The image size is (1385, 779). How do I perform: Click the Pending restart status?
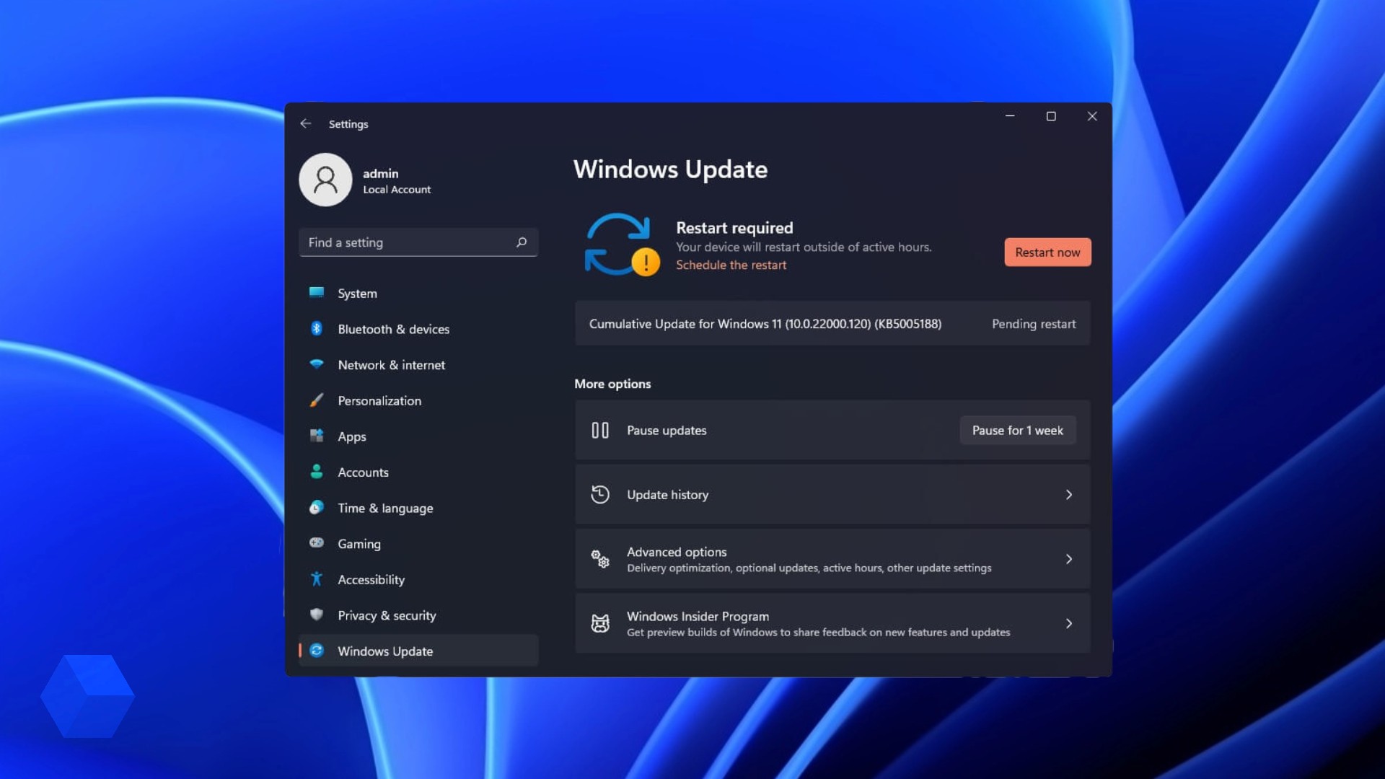pyautogui.click(x=1034, y=324)
